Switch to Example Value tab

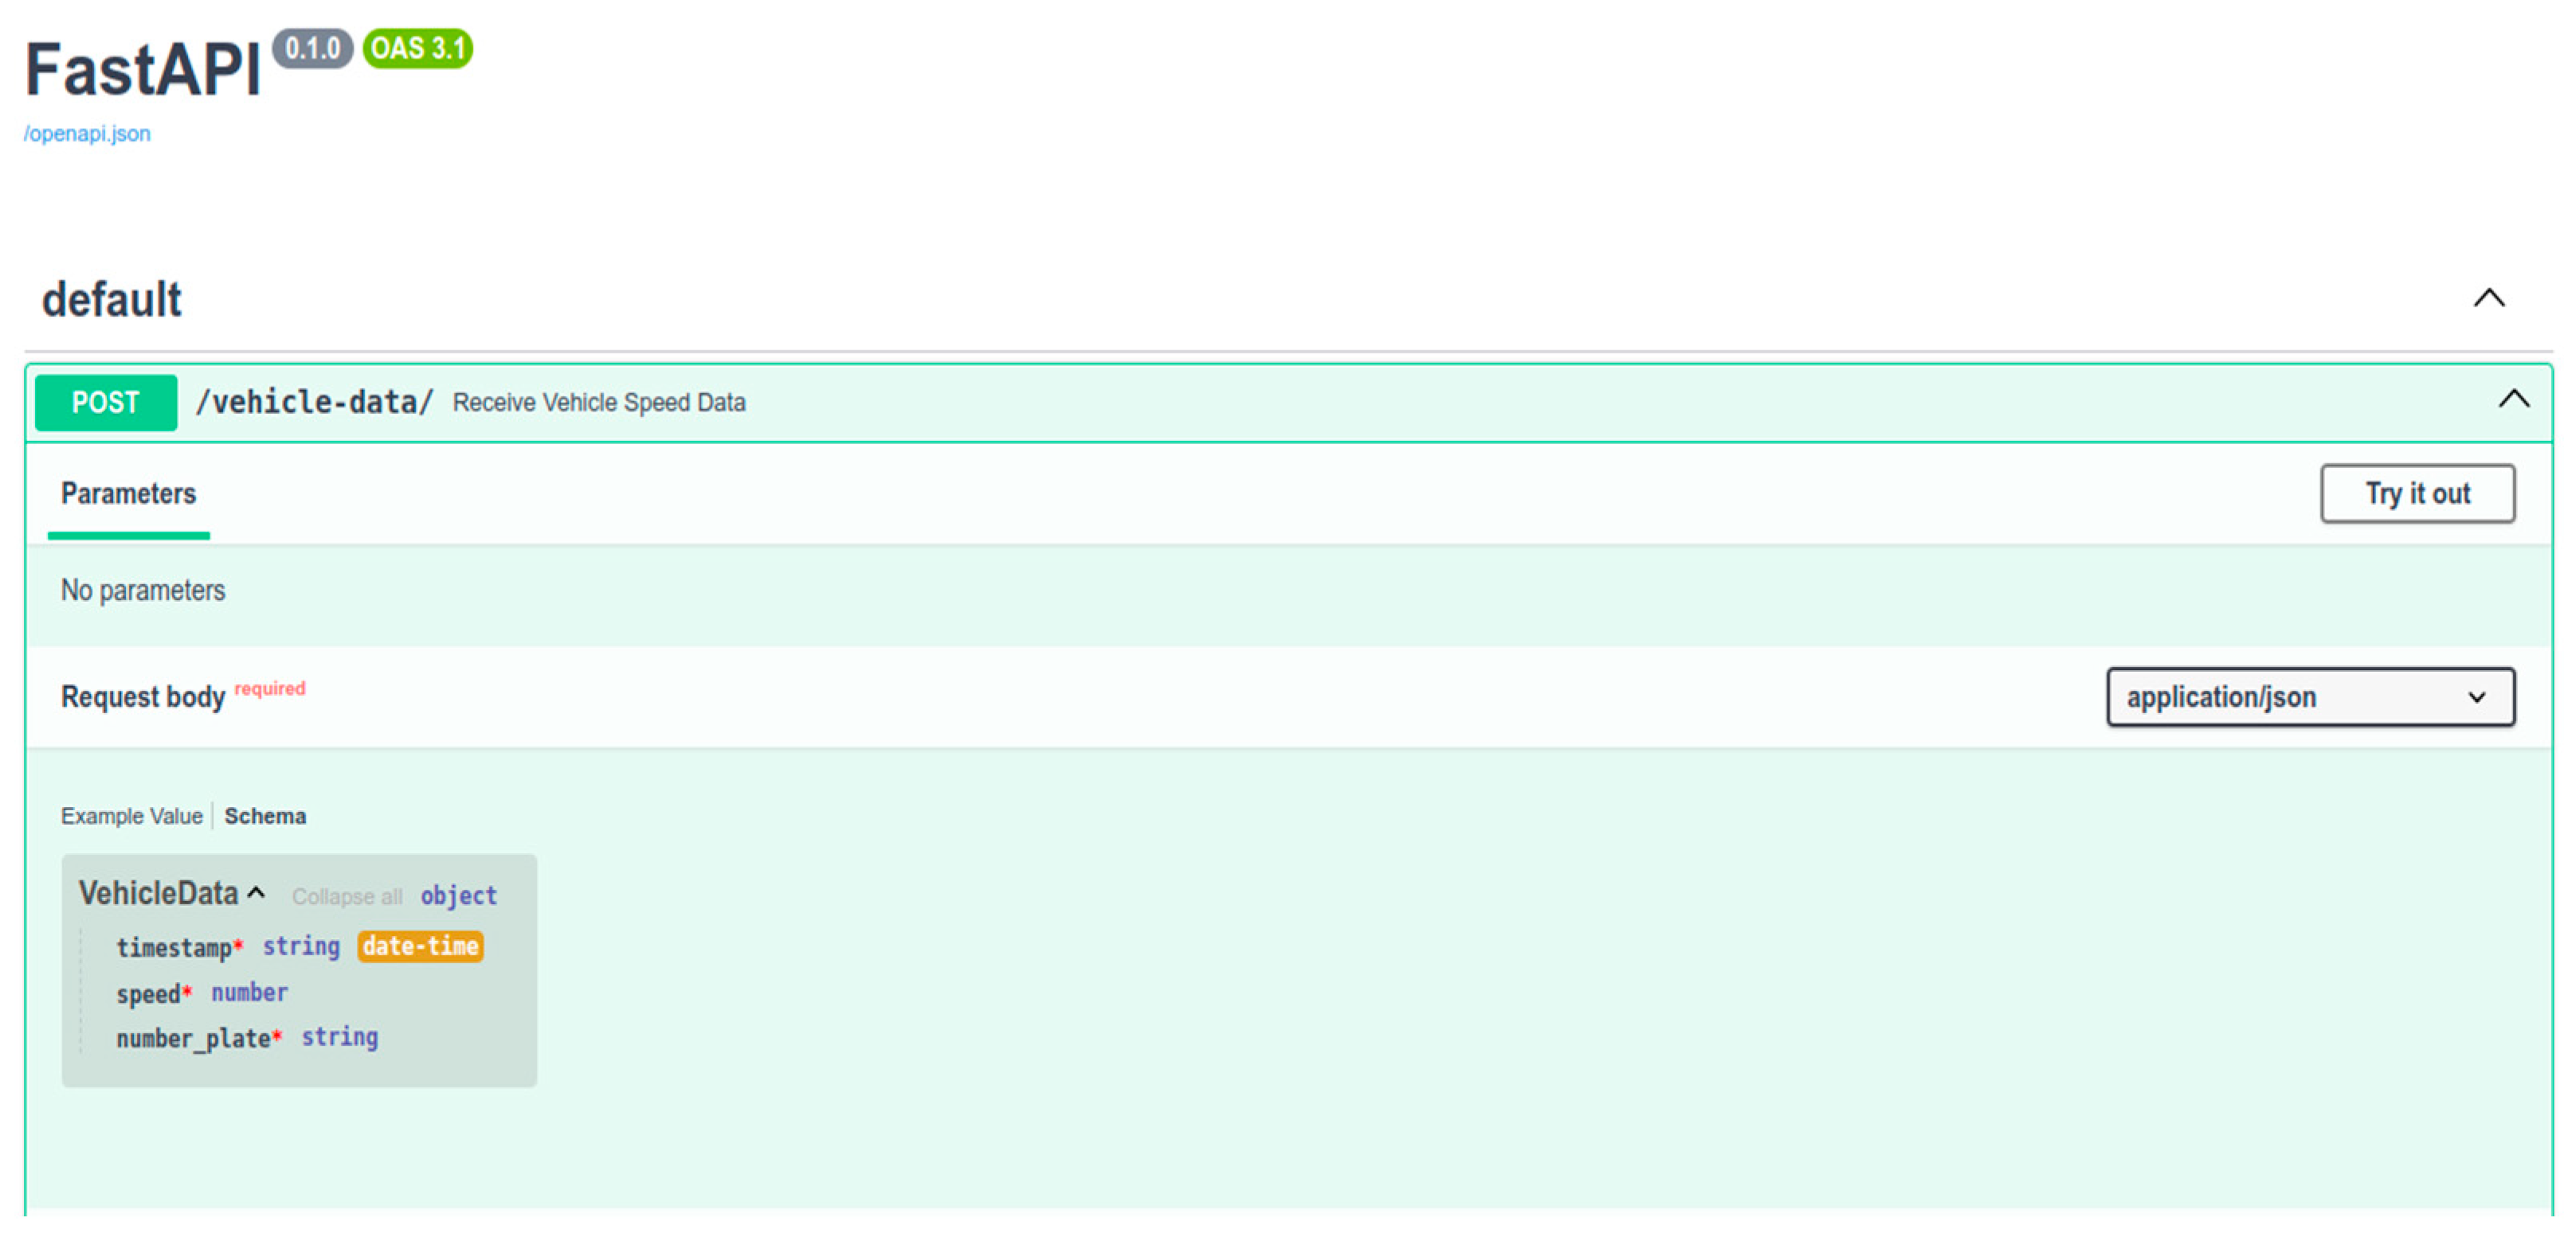coord(131,815)
